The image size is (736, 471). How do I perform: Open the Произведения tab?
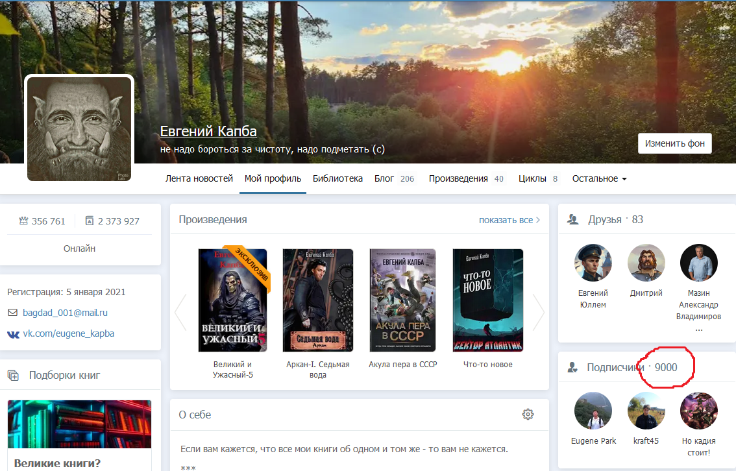pos(458,178)
